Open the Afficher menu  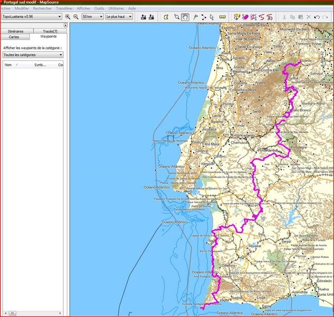click(83, 8)
